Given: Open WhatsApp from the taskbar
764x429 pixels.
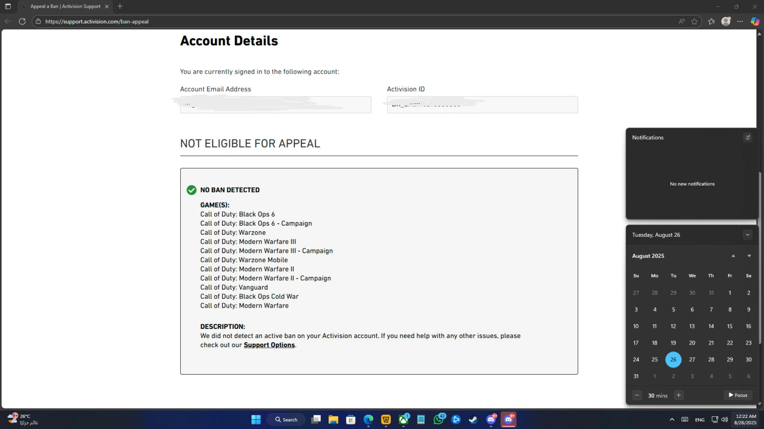Looking at the screenshot, I should 439,419.
